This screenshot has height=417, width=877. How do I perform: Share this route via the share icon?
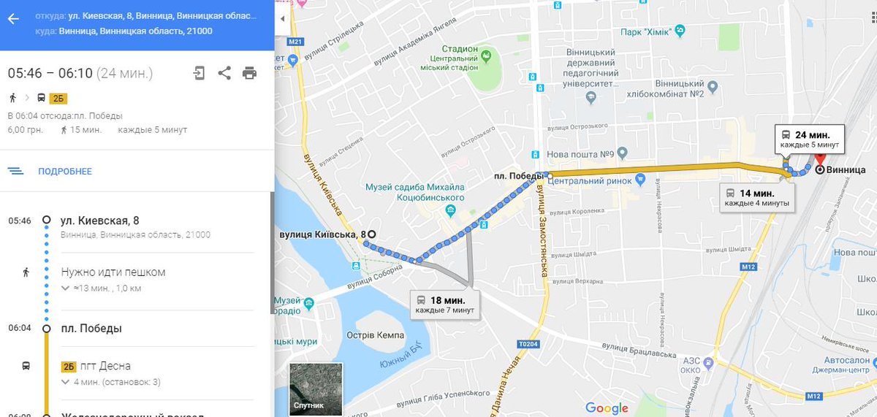(224, 73)
